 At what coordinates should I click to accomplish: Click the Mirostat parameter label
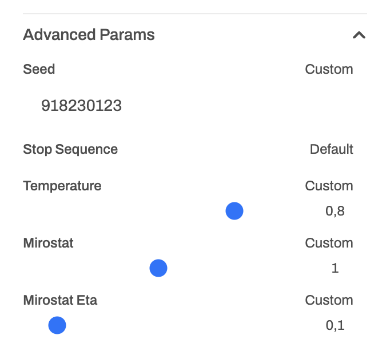click(x=49, y=244)
